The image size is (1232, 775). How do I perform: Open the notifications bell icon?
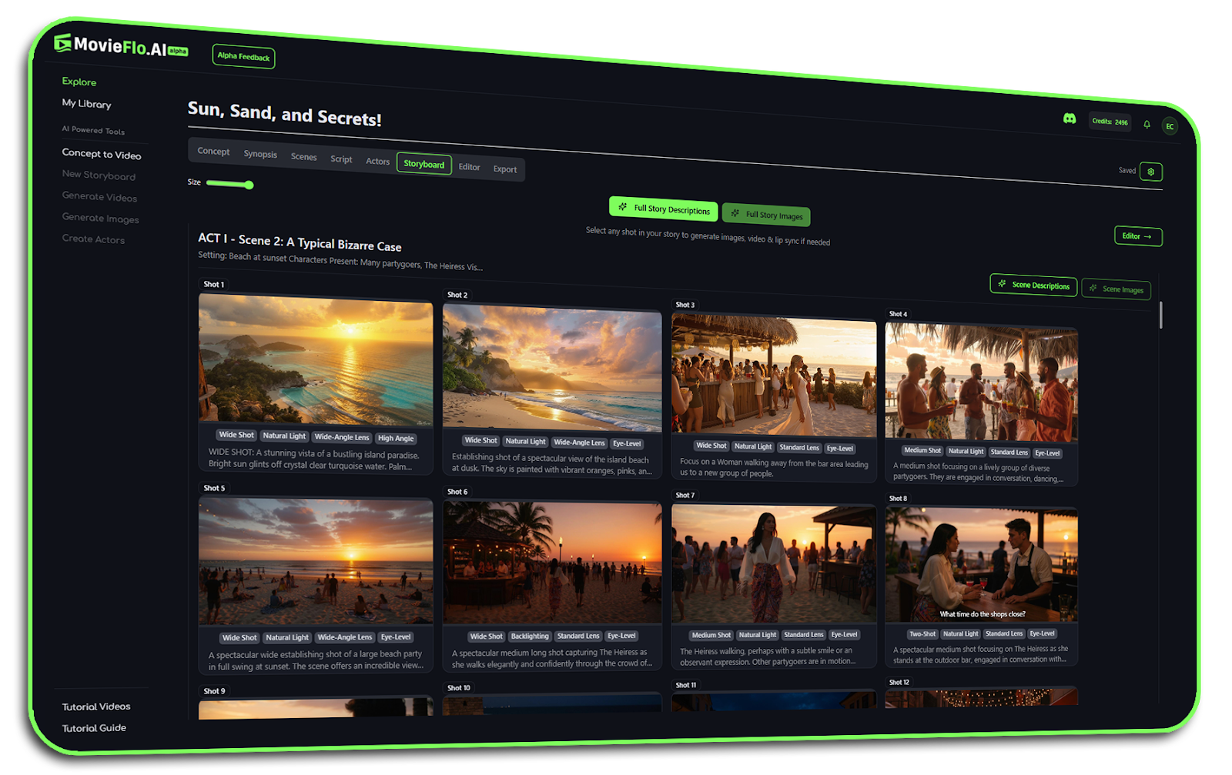[1147, 125]
